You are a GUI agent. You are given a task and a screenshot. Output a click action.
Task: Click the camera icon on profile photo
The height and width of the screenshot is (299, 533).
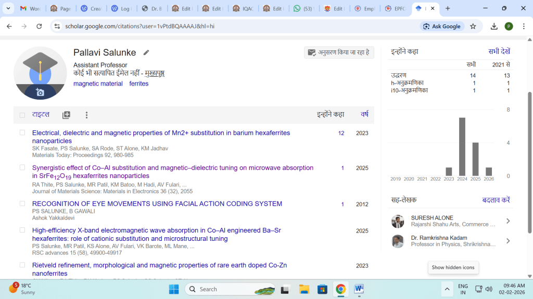[x=40, y=92]
